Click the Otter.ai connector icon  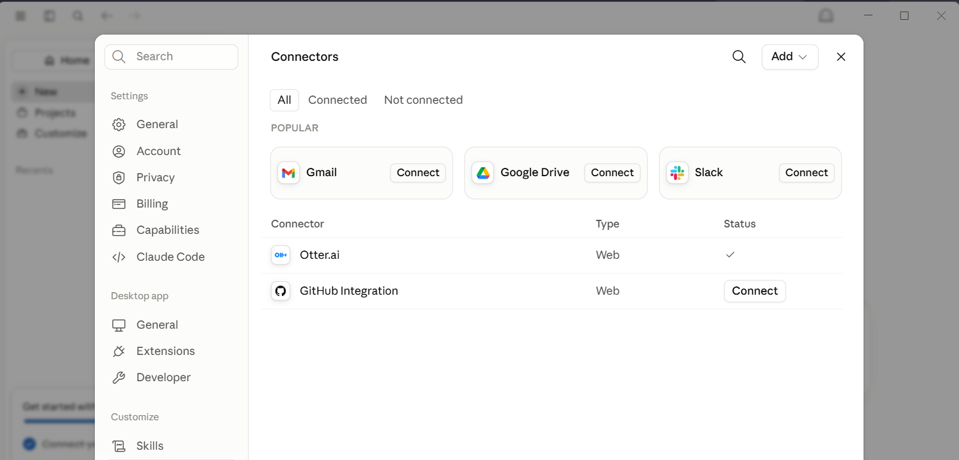click(x=281, y=255)
